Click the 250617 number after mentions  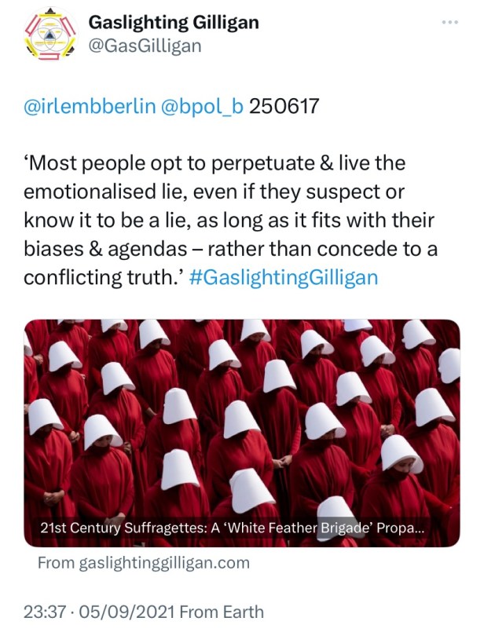coord(284,106)
